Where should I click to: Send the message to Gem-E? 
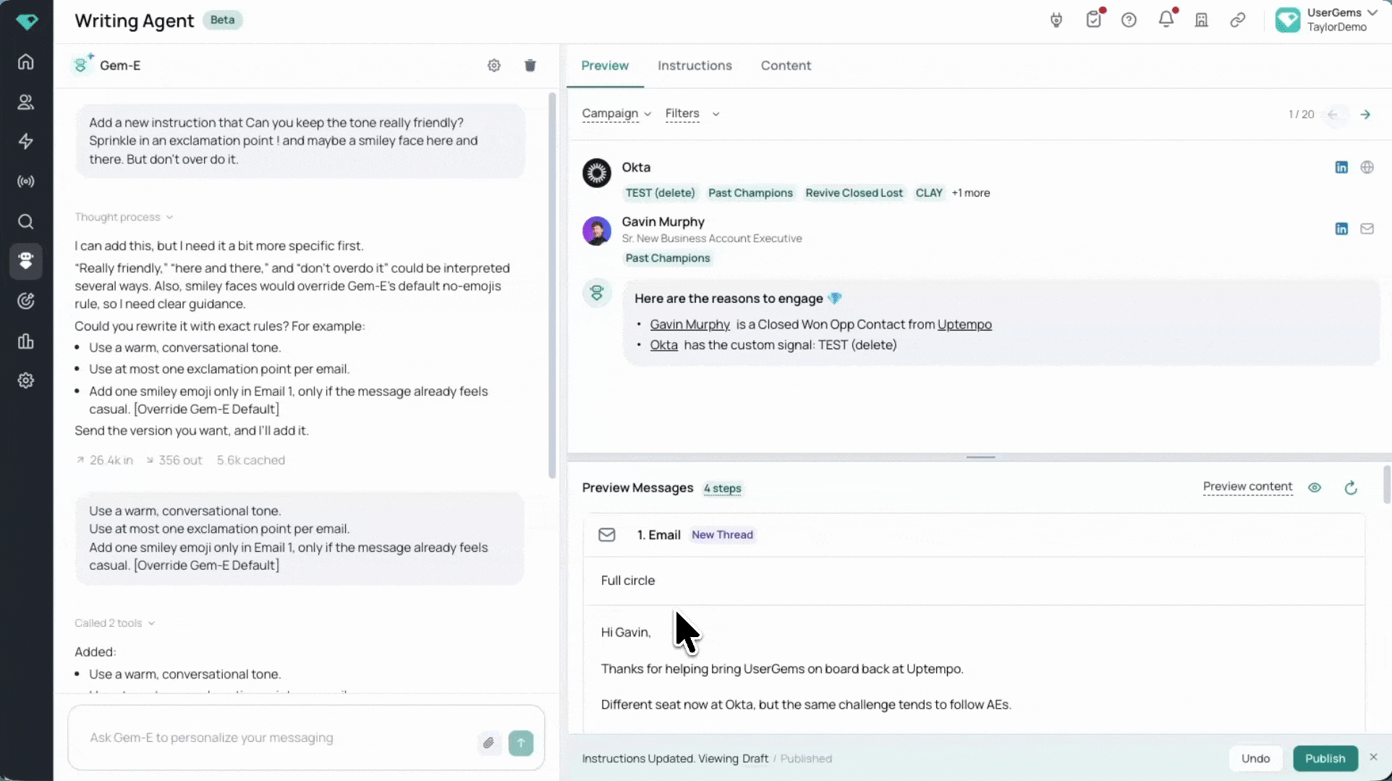click(x=521, y=743)
